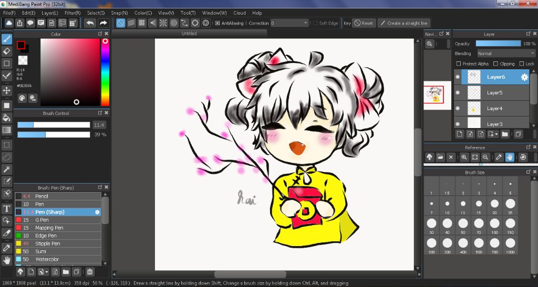The image size is (538, 287).
Task: Click the Redo arrow in the toolbar
Action: click(x=103, y=23)
